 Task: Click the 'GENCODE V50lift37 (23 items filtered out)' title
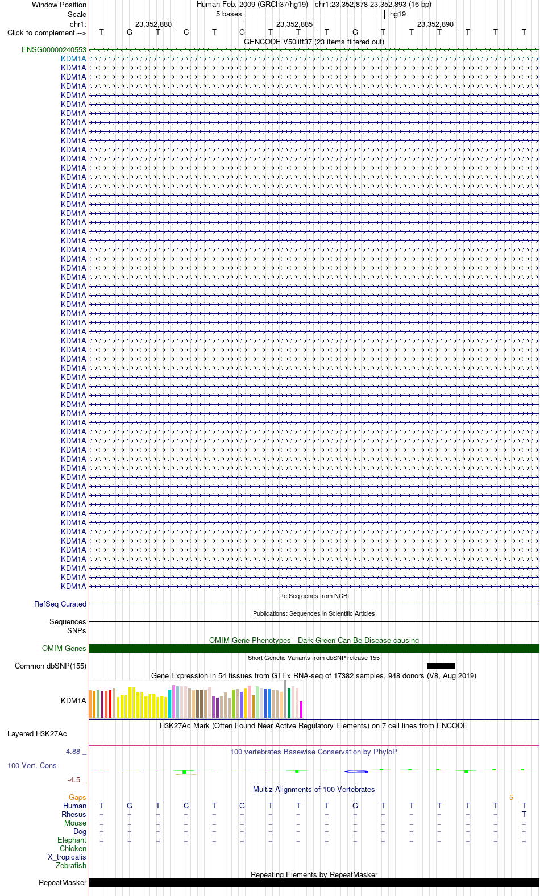click(314, 42)
